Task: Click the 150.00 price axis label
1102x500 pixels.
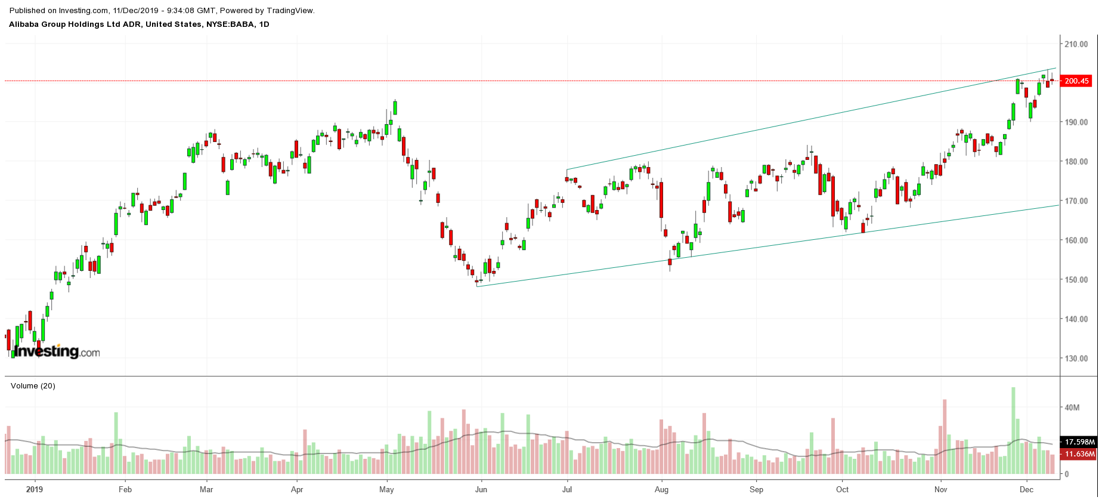Action: click(x=1076, y=280)
